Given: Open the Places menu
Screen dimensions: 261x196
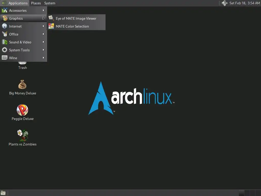Looking at the screenshot, I should pos(36,3).
